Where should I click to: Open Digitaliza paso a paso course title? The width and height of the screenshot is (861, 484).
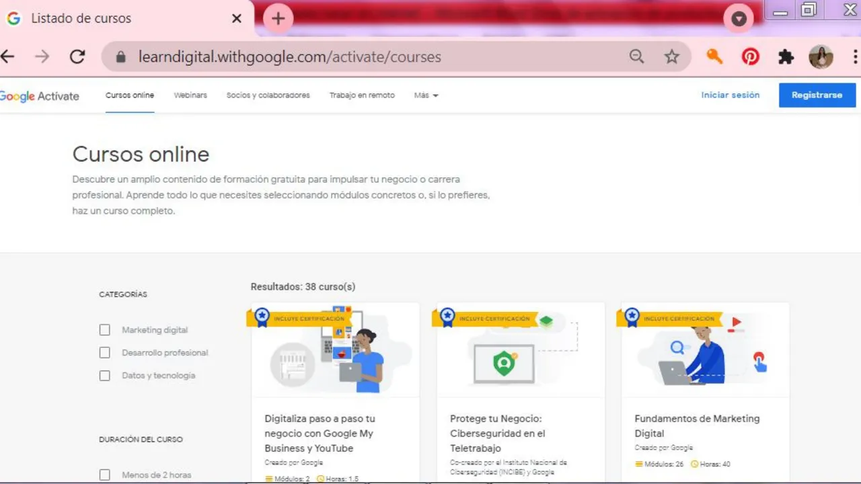(320, 434)
